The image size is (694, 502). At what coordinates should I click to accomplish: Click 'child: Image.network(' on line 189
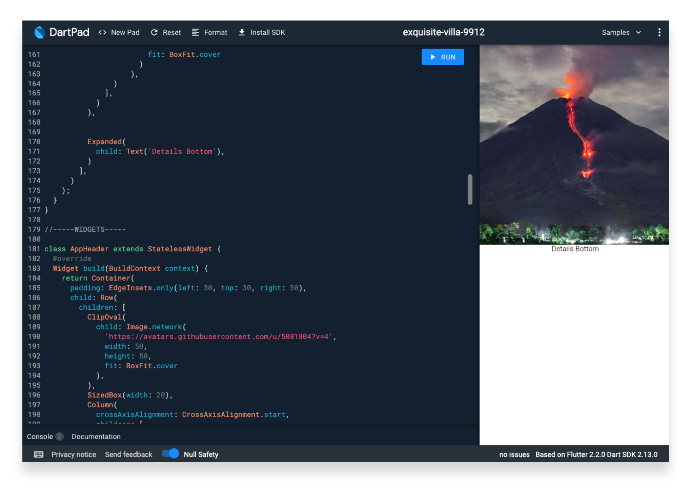pyautogui.click(x=141, y=327)
